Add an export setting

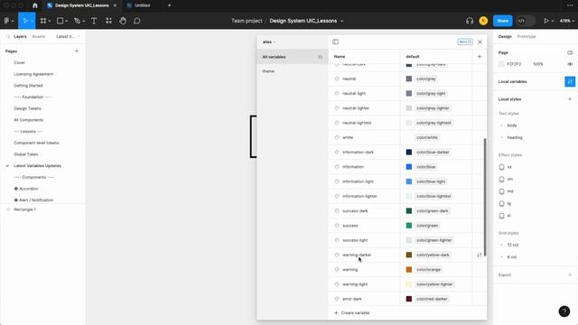pos(570,274)
